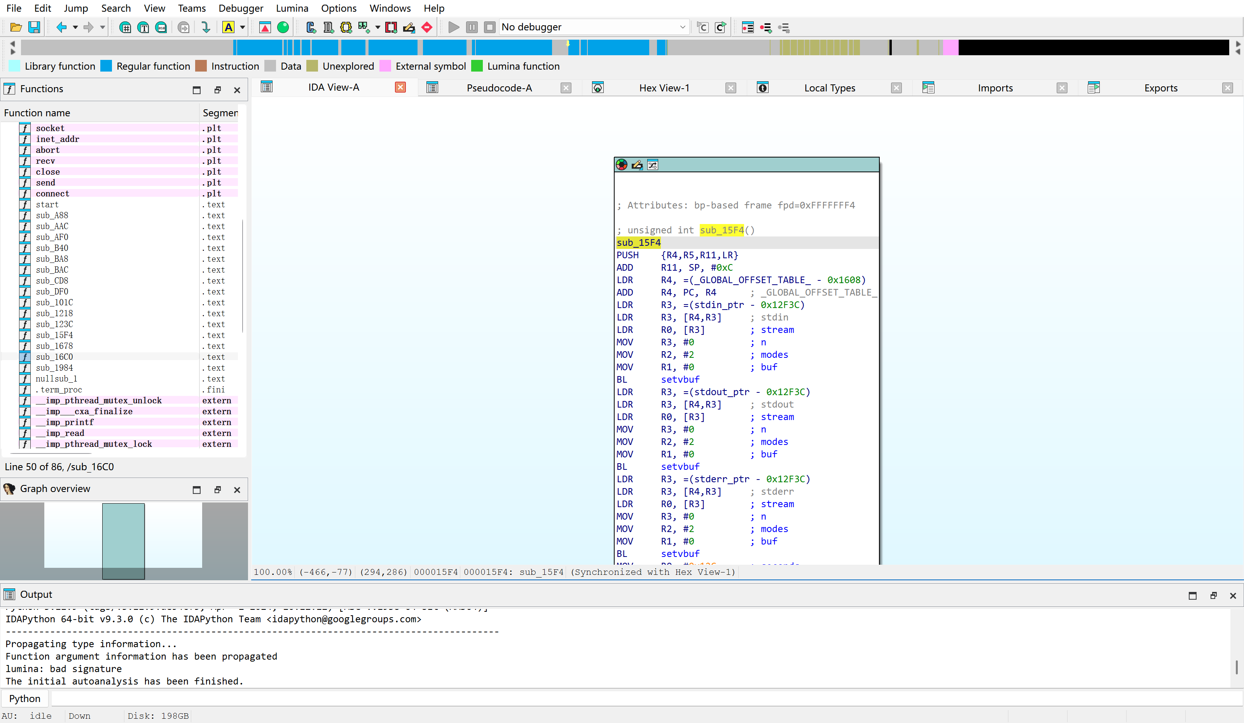Click the red upward triangle toolbar icon

[265, 27]
